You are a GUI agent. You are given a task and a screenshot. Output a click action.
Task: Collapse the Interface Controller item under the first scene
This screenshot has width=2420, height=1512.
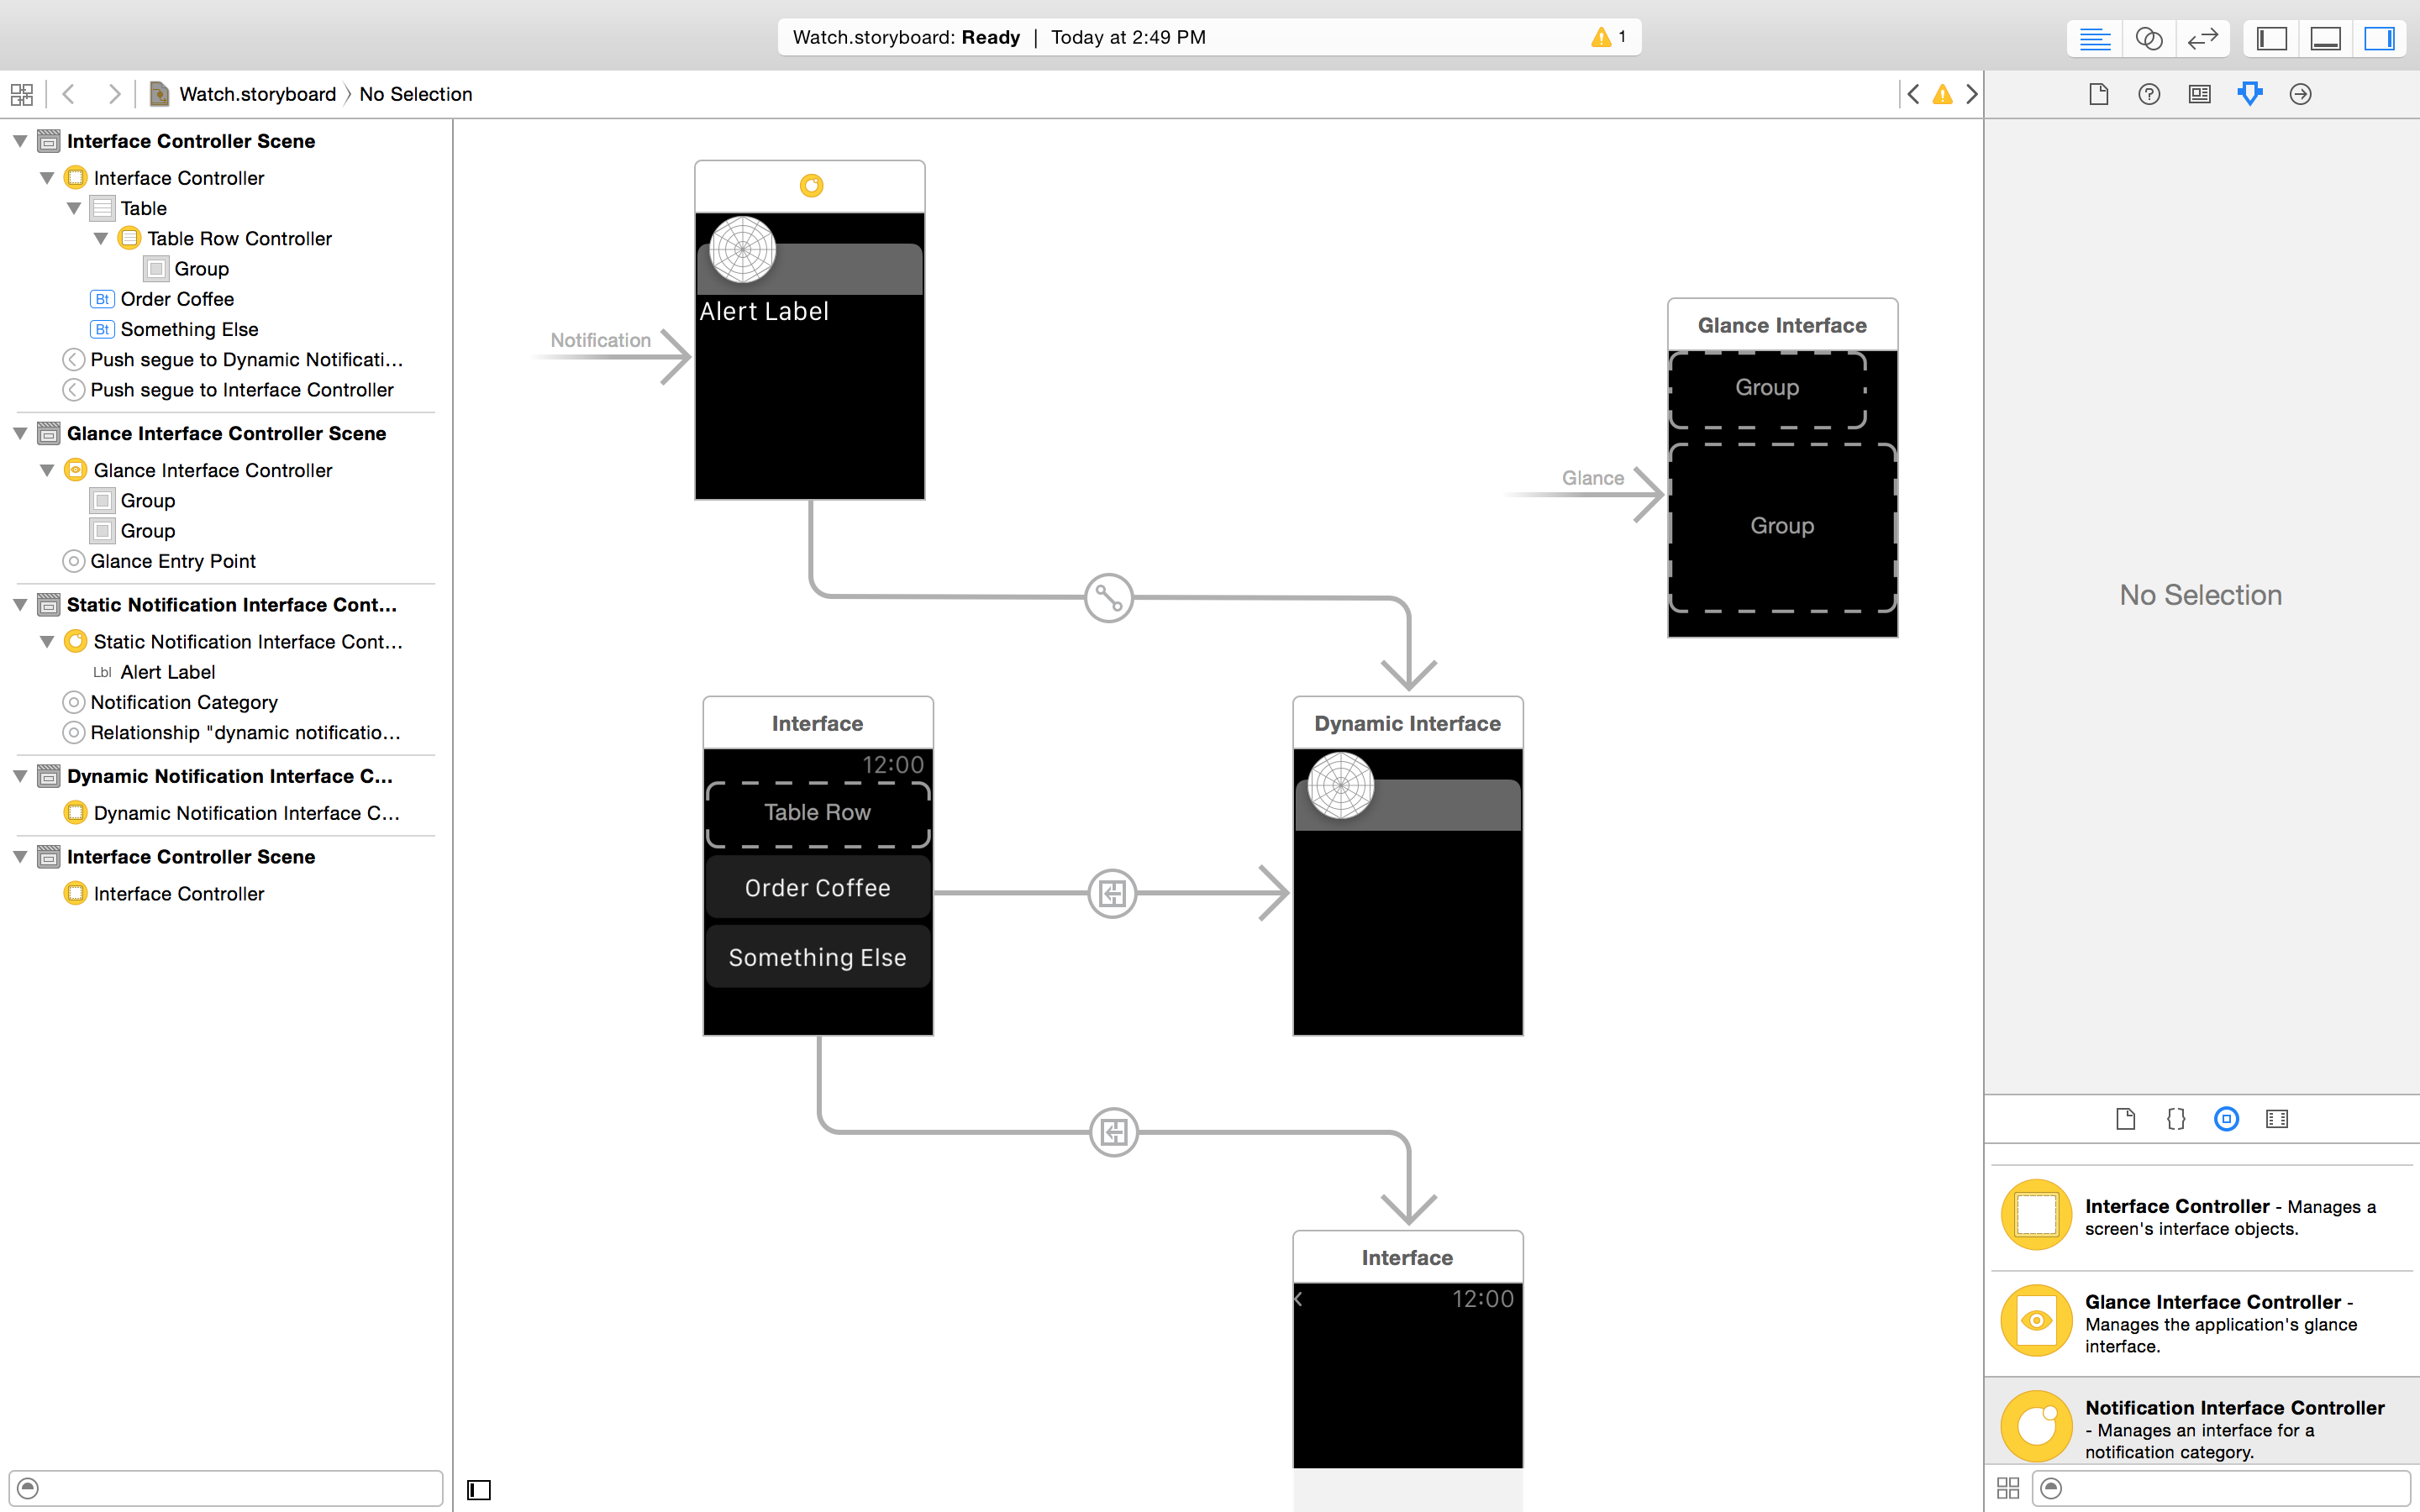tap(47, 178)
